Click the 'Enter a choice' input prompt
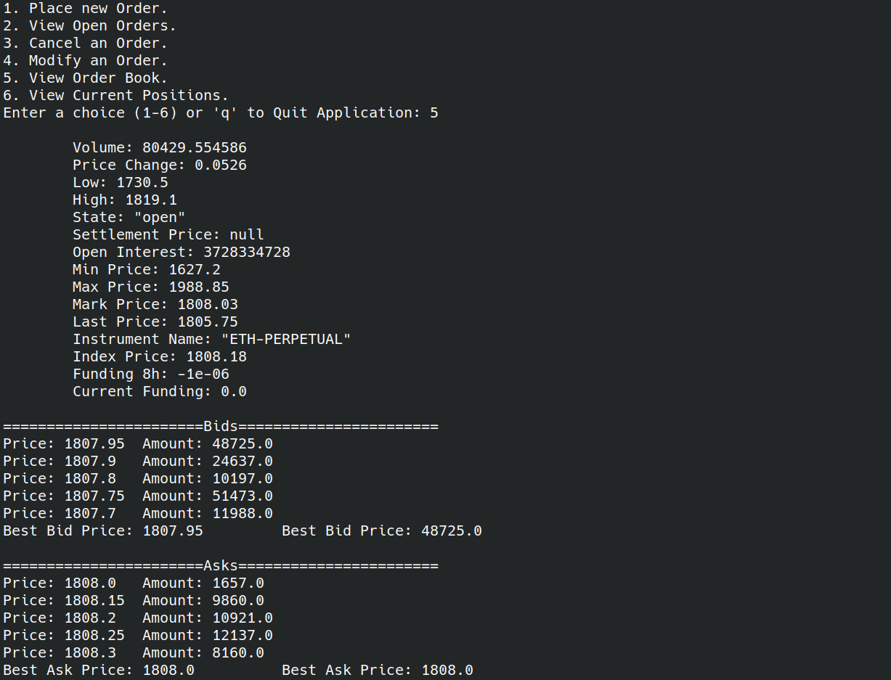Image resolution: width=891 pixels, height=680 pixels. 221,113
